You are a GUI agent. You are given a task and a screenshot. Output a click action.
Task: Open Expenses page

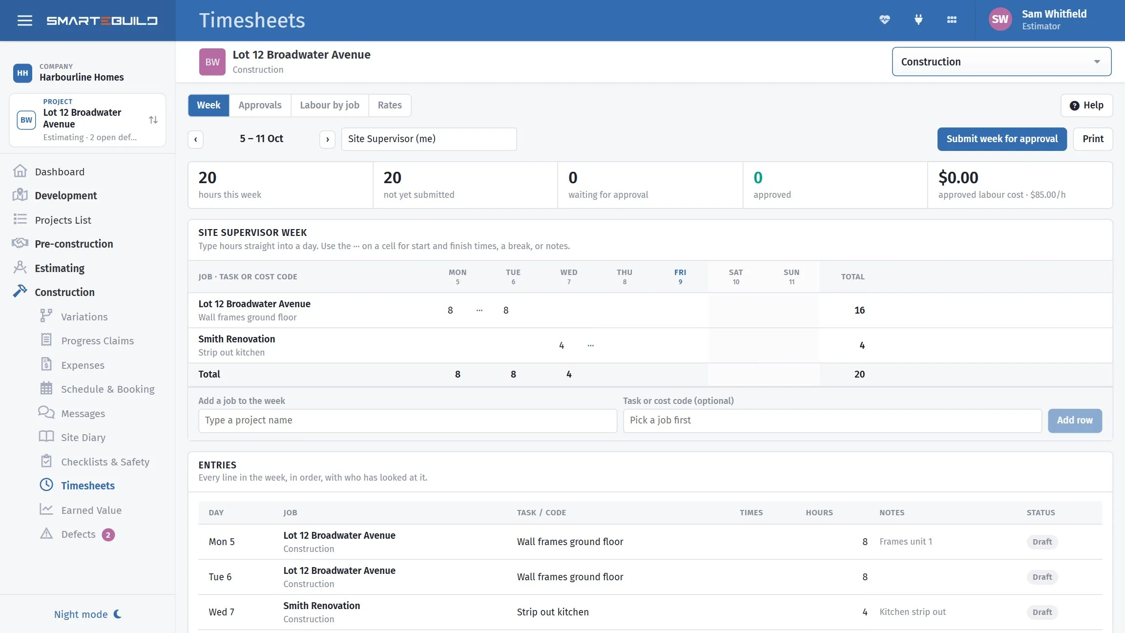83,365
